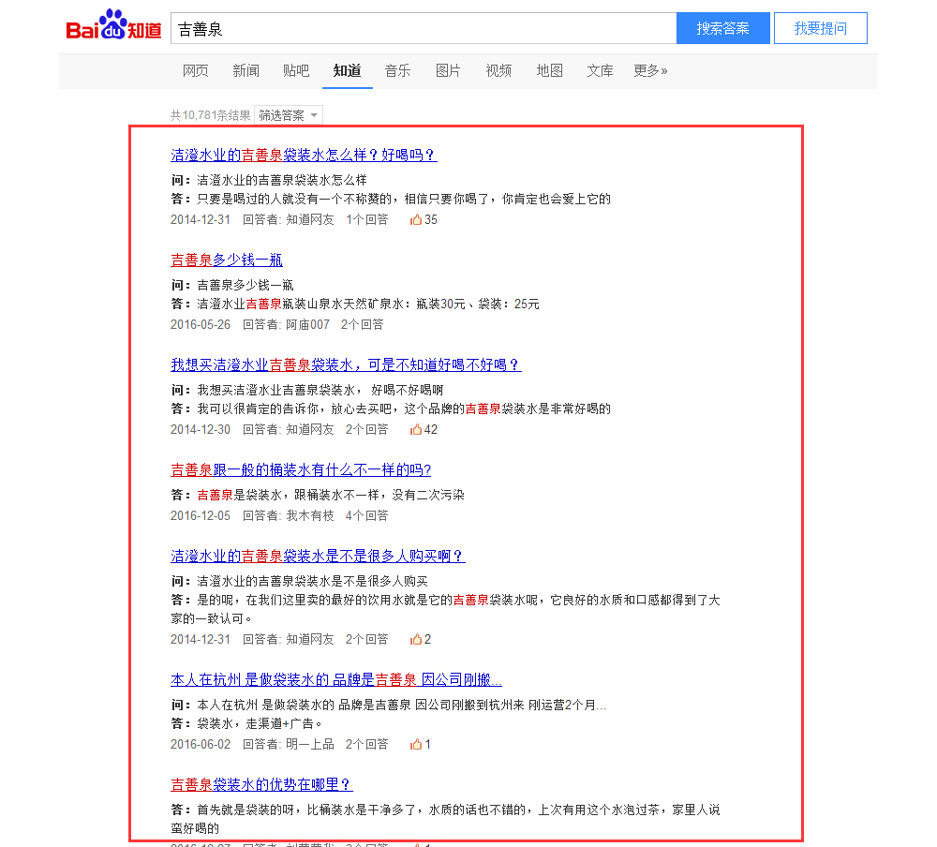
Task: Click the answerer name 阿庙007
Action: (x=307, y=324)
